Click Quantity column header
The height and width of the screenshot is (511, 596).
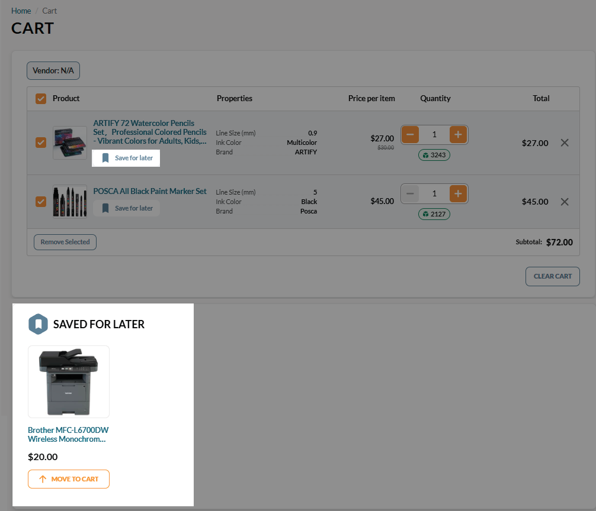[435, 99]
